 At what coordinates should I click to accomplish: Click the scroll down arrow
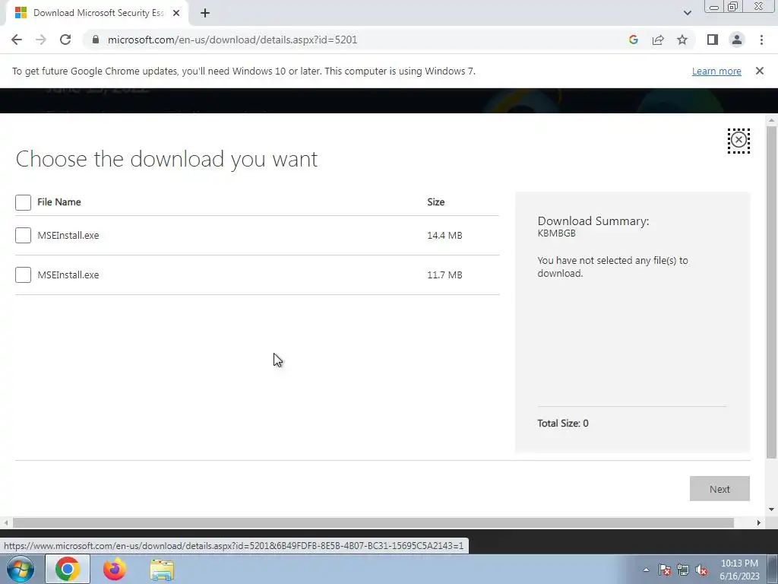click(x=771, y=509)
